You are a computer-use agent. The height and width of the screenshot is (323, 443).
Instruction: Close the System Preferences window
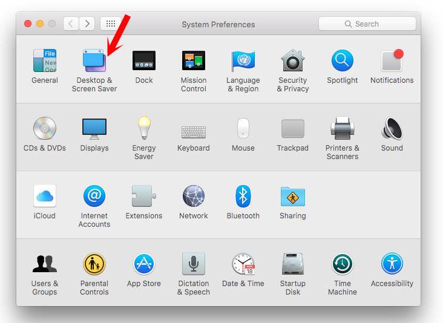(28, 24)
